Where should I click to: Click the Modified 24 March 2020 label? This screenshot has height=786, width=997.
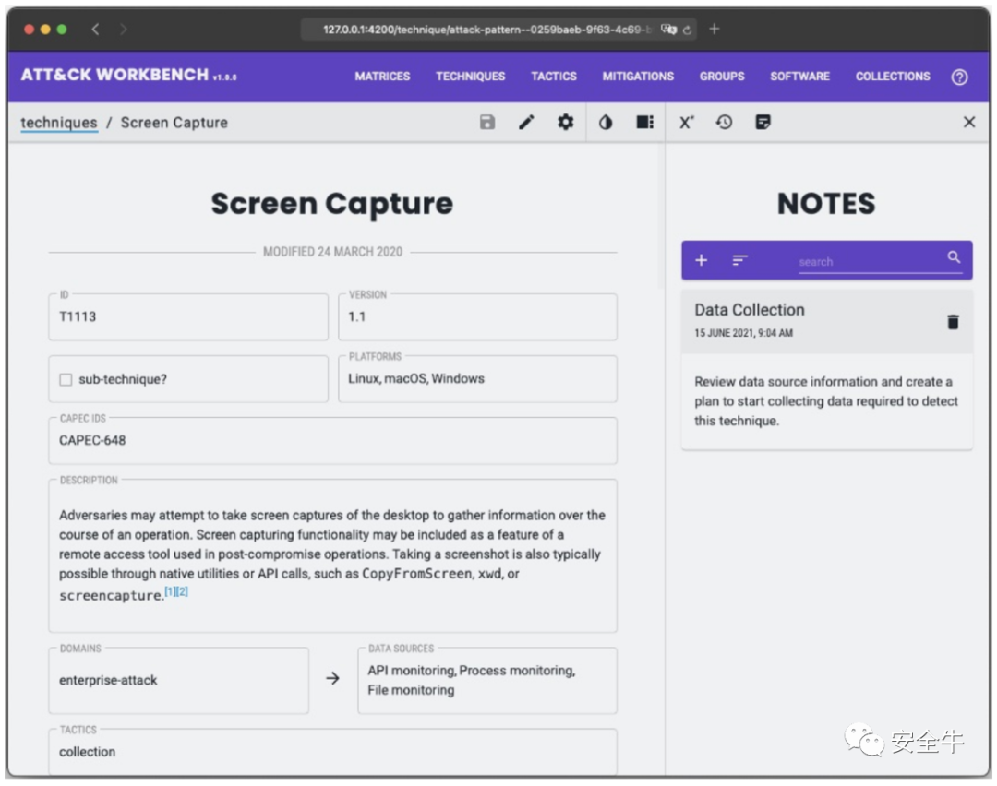(332, 252)
